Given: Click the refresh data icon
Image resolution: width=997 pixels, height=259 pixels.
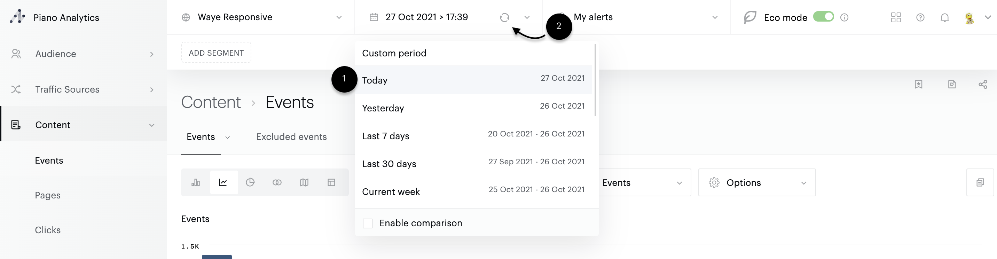Looking at the screenshot, I should coord(504,17).
